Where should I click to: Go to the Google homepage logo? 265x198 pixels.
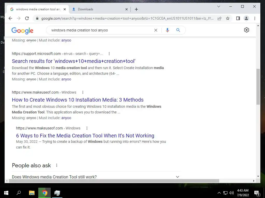(x=22, y=31)
